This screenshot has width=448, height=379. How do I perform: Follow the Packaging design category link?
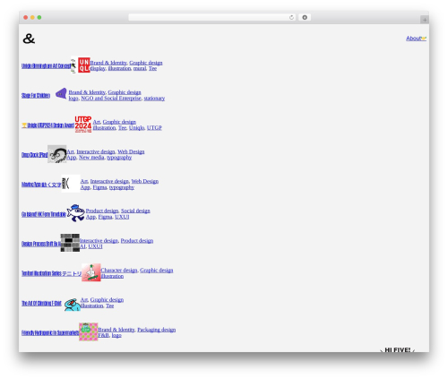[x=157, y=330]
